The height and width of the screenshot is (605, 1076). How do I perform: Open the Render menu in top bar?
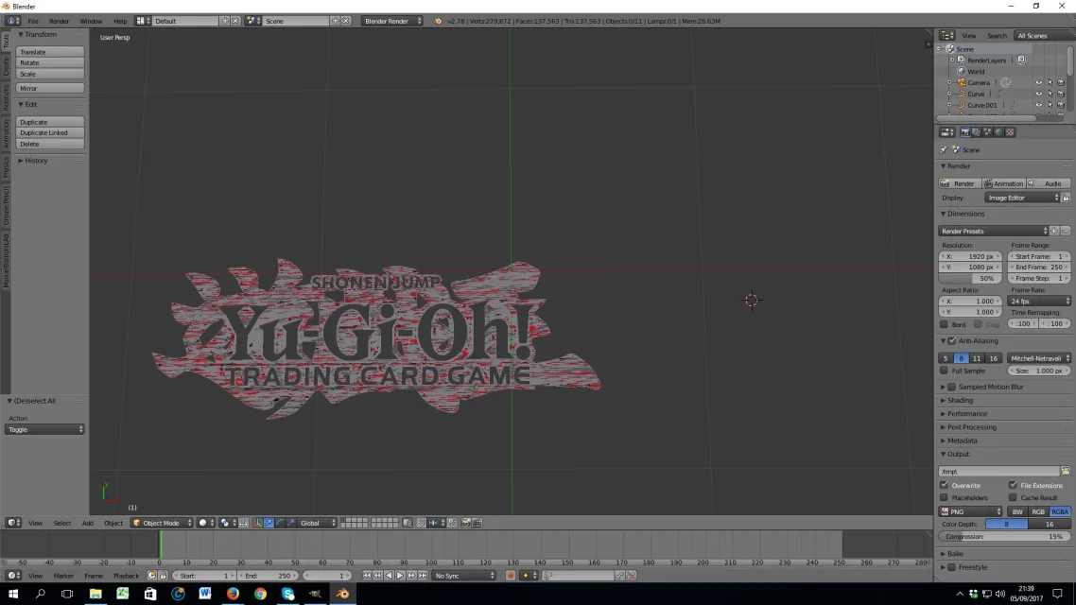tap(59, 21)
